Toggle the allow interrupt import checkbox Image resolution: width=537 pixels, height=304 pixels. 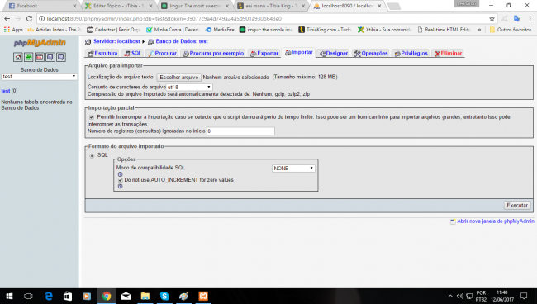[92, 117]
